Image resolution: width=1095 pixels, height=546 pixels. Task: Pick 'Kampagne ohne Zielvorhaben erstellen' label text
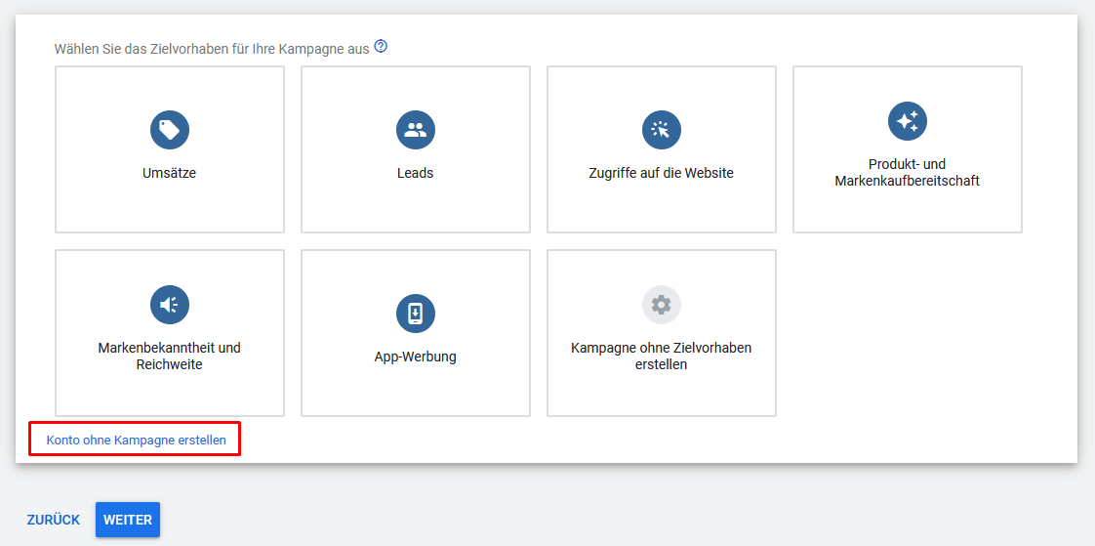[662, 356]
